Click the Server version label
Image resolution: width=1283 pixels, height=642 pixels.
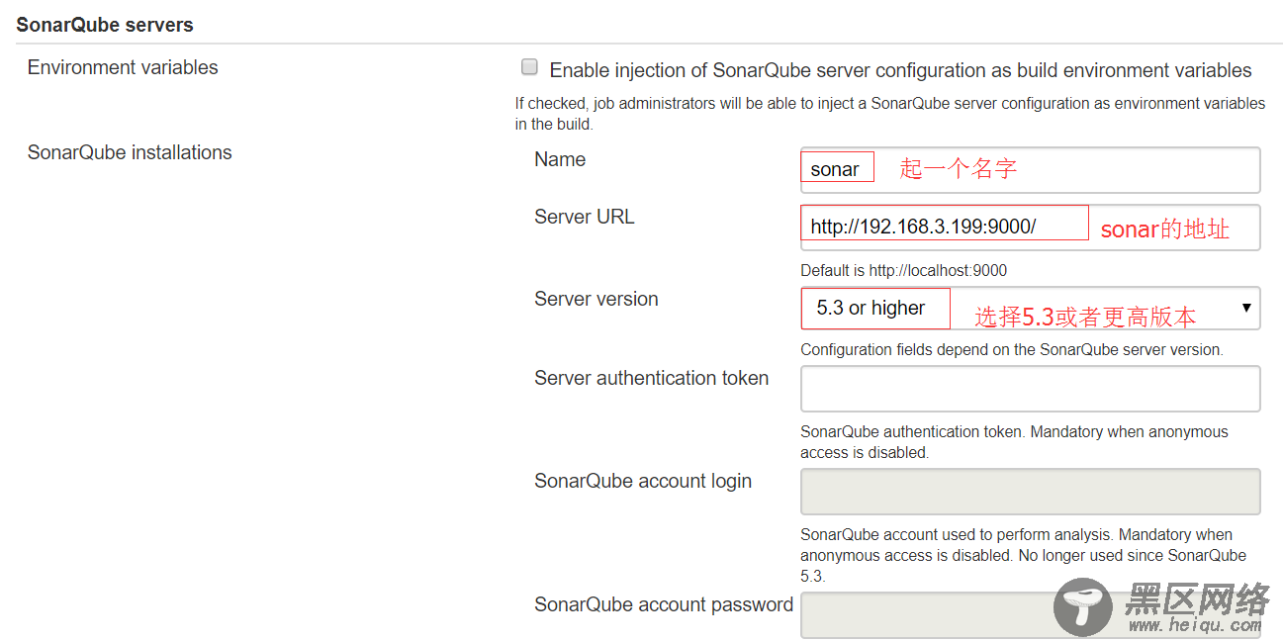(596, 299)
